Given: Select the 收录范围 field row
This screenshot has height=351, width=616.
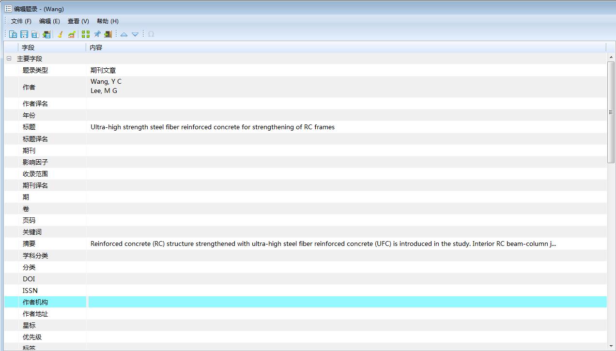Looking at the screenshot, I should coord(306,174).
